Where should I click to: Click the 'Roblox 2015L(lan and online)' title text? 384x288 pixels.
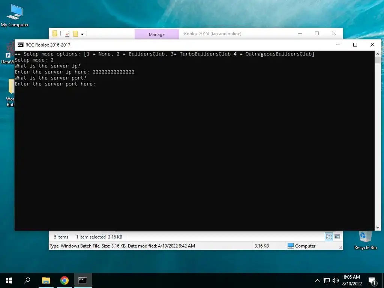tap(213, 34)
